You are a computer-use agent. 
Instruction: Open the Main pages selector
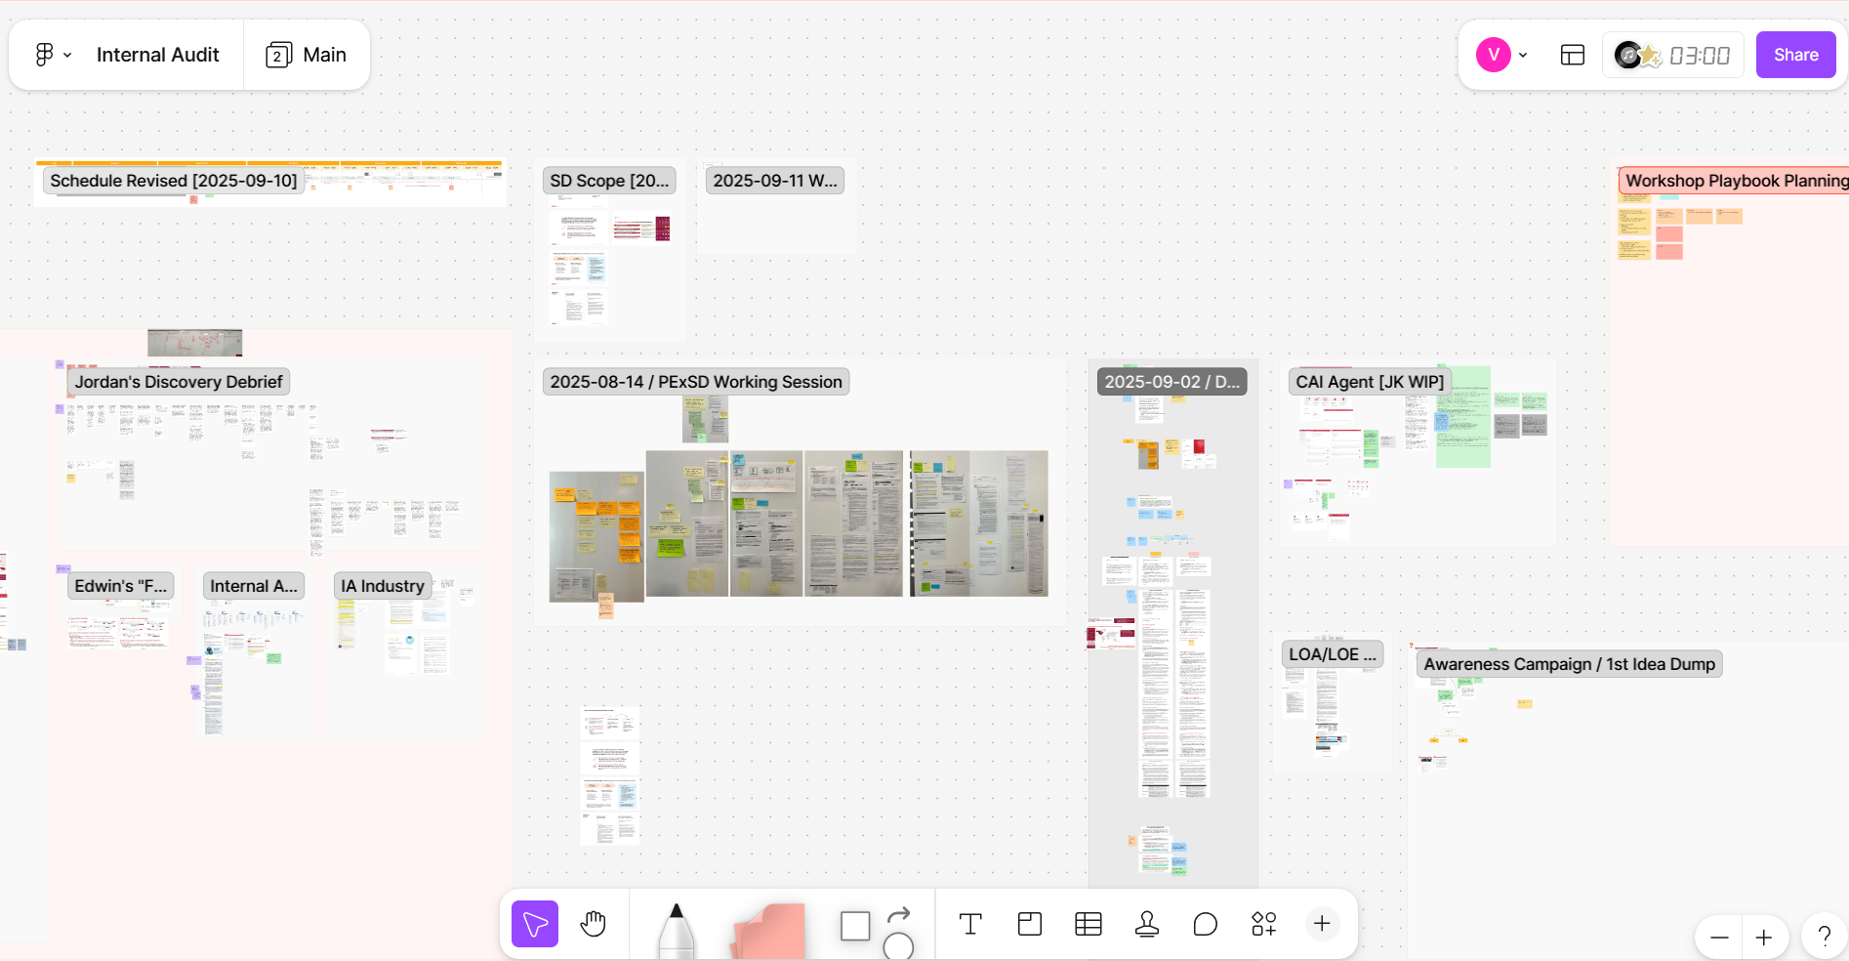(307, 55)
